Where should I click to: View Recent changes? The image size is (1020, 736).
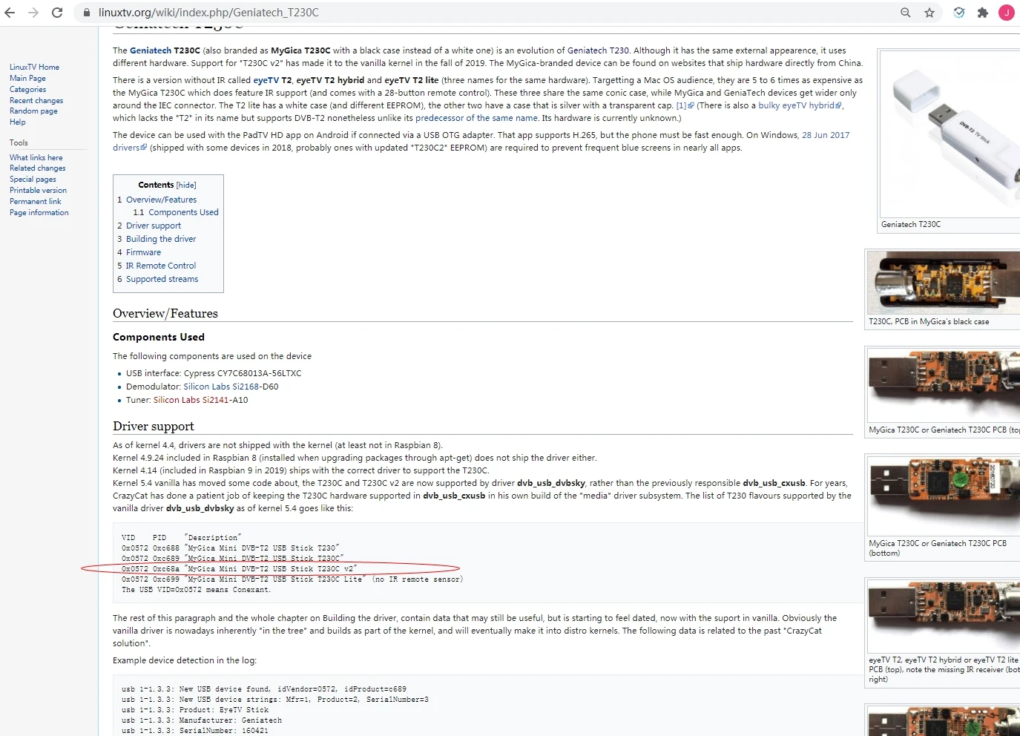coord(36,101)
